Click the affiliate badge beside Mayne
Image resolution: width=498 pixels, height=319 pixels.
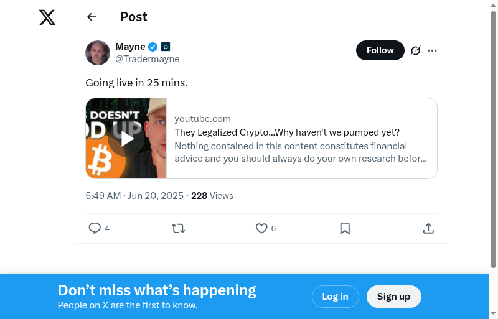[x=166, y=47]
